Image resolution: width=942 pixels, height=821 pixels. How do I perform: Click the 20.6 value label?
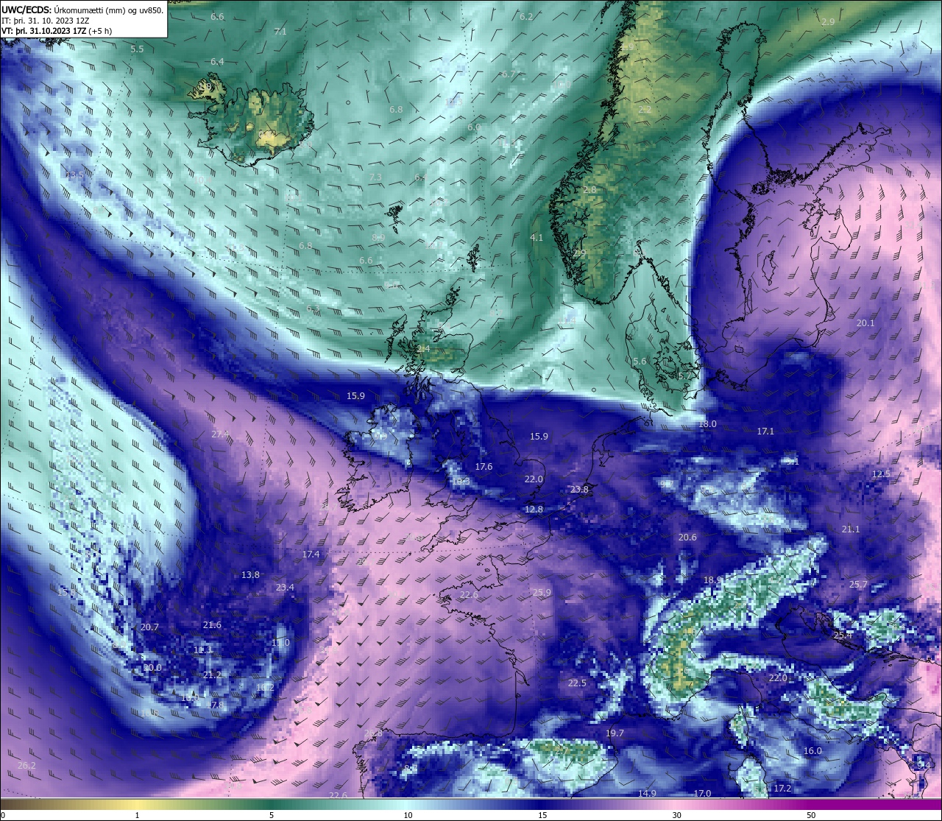[x=687, y=538]
